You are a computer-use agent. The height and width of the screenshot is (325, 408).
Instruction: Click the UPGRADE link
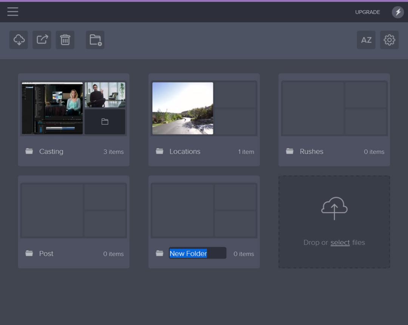367,12
